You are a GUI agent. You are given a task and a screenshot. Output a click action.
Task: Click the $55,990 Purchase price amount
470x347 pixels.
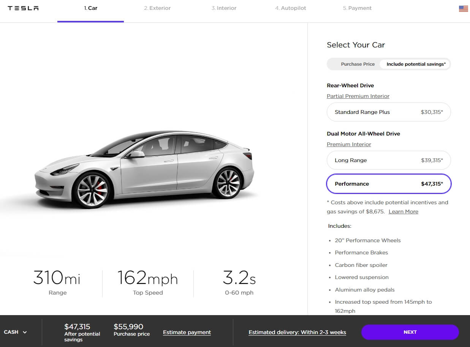click(131, 330)
